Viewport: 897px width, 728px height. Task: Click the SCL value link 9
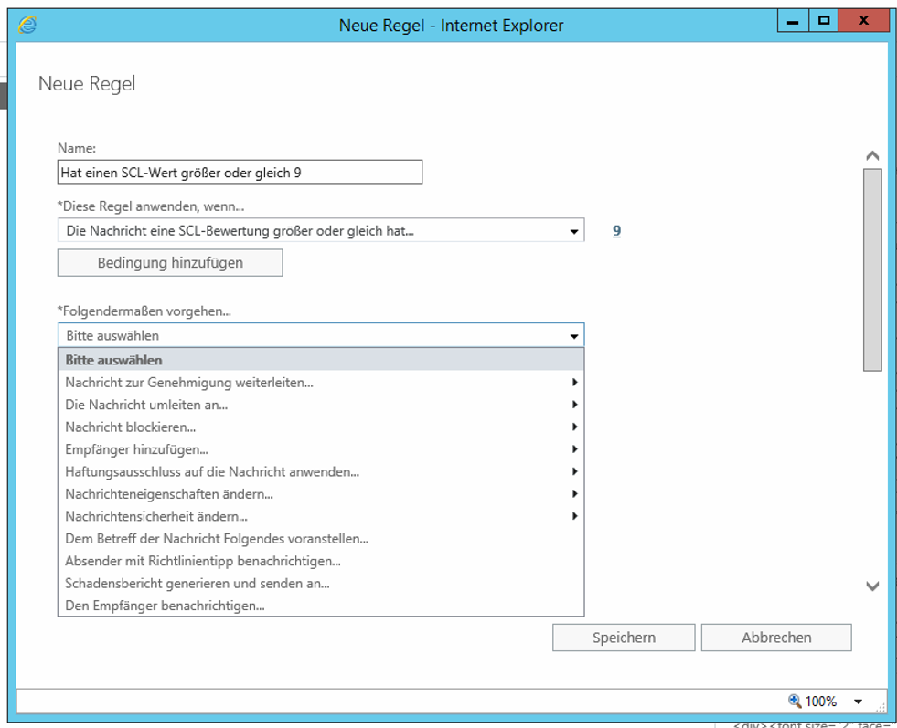coord(616,231)
